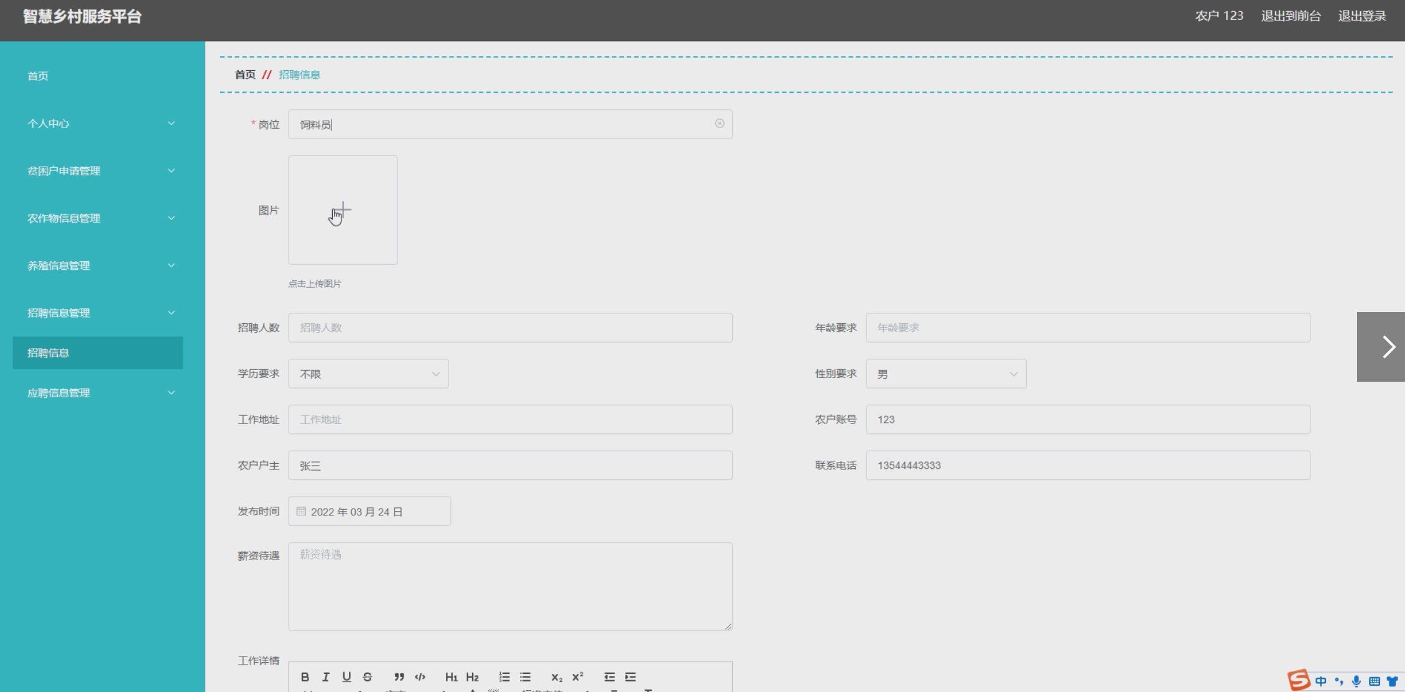Screen dimensions: 1405x692
Task: Open the 学历要求 dropdown
Action: click(x=368, y=374)
